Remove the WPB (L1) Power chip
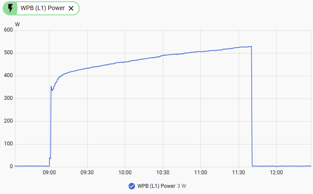The width and height of the screenshot is (313, 194). click(x=71, y=8)
